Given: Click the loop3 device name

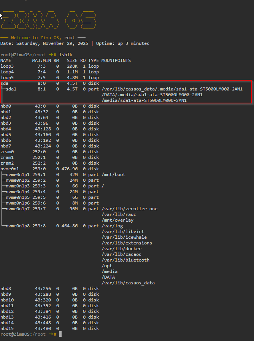Looking at the screenshot, I should [7, 66].
